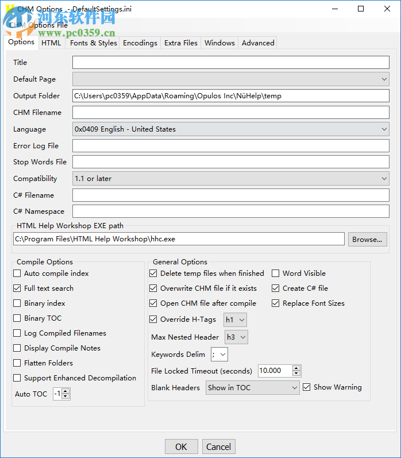The image size is (401, 458).
Task: Open the Fonts & Styles tab
Action: click(x=94, y=43)
